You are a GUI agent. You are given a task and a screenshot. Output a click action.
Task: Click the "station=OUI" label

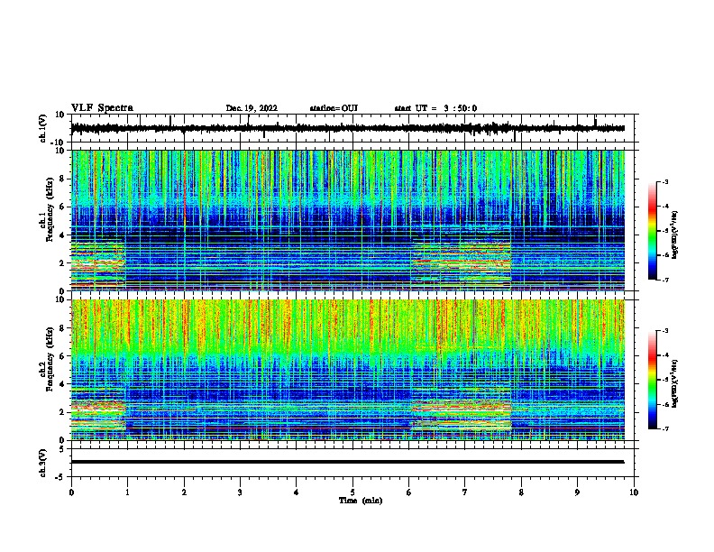334,108
